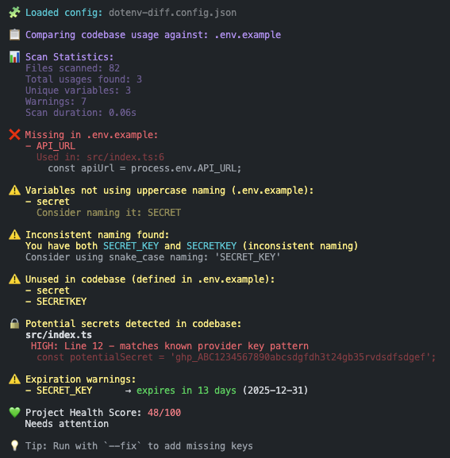The image size is (450, 458).
Task: Click the Tip text about running with --fix
Action: coord(139,446)
